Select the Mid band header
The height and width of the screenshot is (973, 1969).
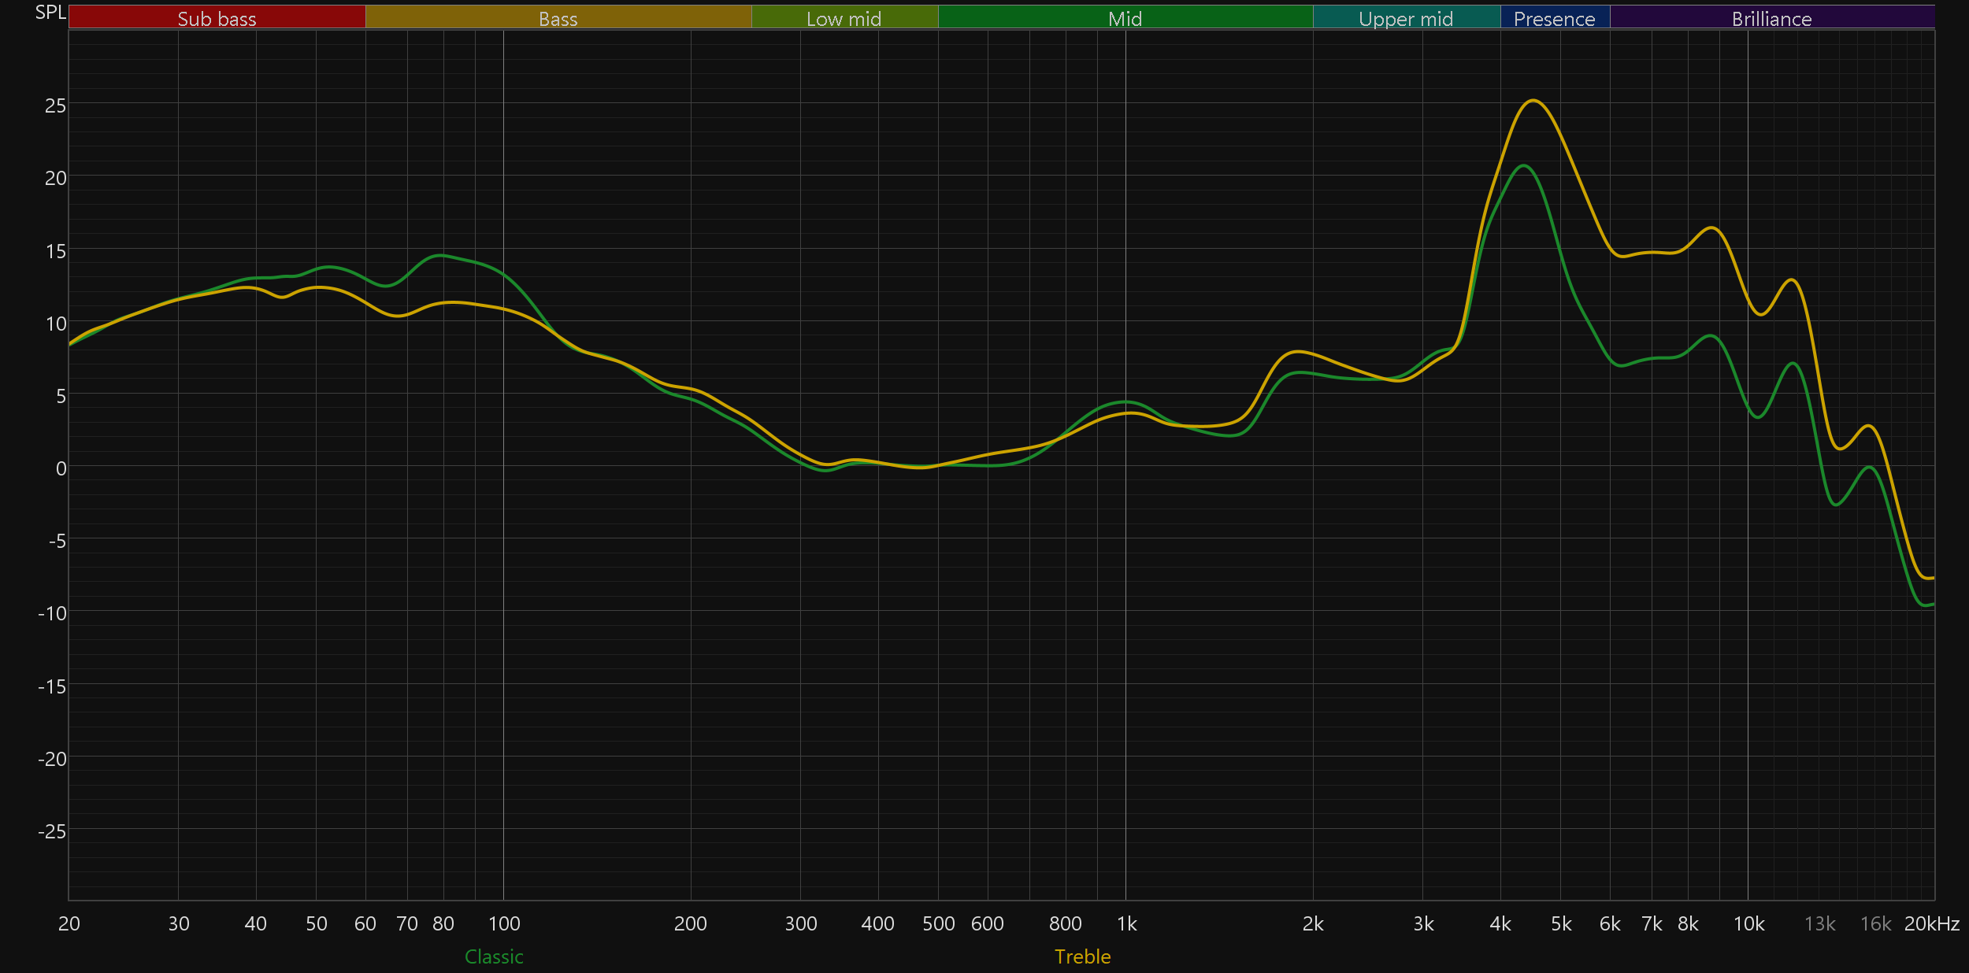click(1125, 18)
